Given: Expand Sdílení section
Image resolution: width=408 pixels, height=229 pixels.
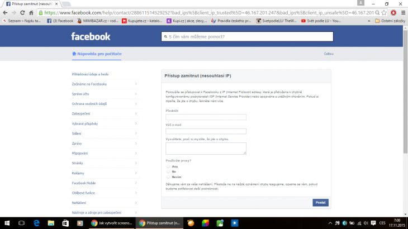Looking at the screenshot, I should point(105,133).
